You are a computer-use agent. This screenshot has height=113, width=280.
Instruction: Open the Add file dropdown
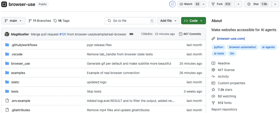coord(168,21)
